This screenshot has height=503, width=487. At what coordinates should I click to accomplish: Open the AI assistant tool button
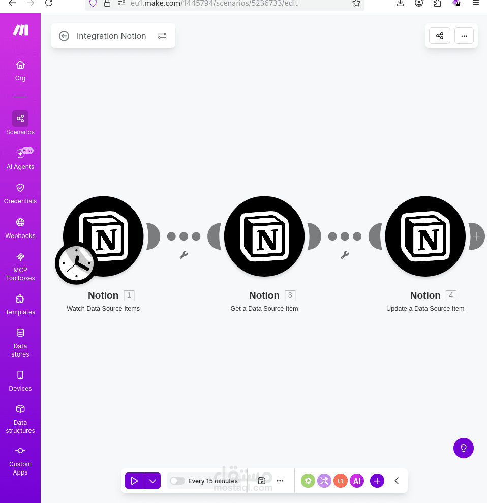click(x=357, y=481)
